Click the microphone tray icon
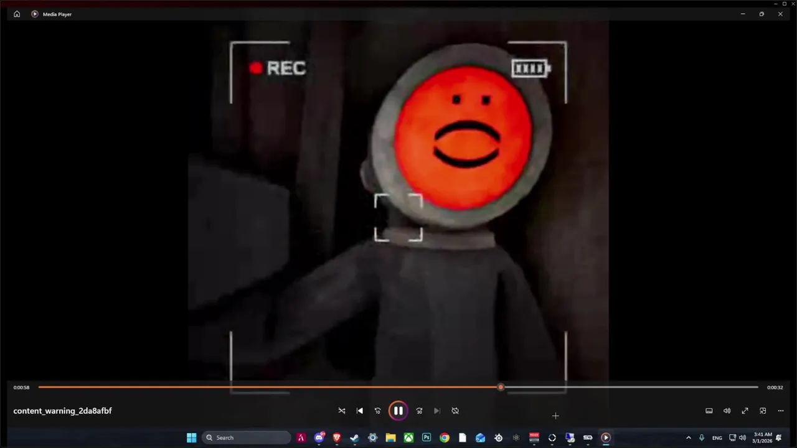 pos(702,437)
